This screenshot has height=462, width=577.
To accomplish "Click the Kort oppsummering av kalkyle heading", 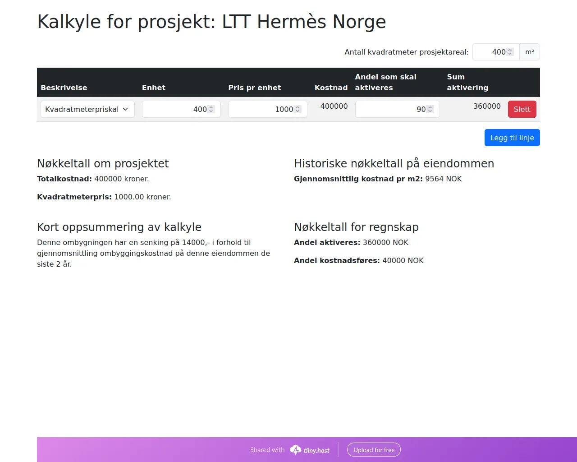I will [x=119, y=227].
